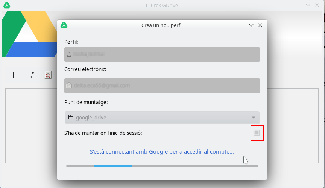Click the folder icon in mount point selector
This screenshot has height=188, width=325.
pos(70,118)
